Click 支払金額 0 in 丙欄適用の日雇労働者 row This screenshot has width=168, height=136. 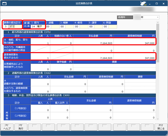pos(93,49)
